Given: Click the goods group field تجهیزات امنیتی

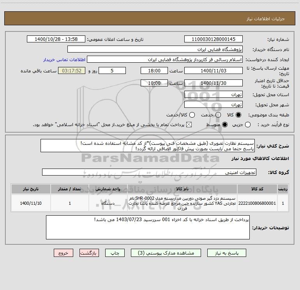Looking at the screenshot, I should click(x=149, y=172).
